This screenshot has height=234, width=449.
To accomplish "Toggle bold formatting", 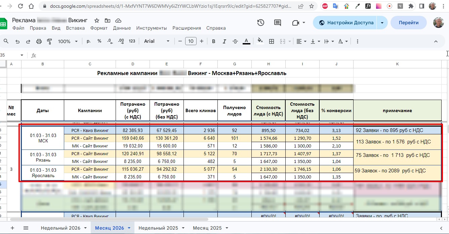I will click(213, 41).
